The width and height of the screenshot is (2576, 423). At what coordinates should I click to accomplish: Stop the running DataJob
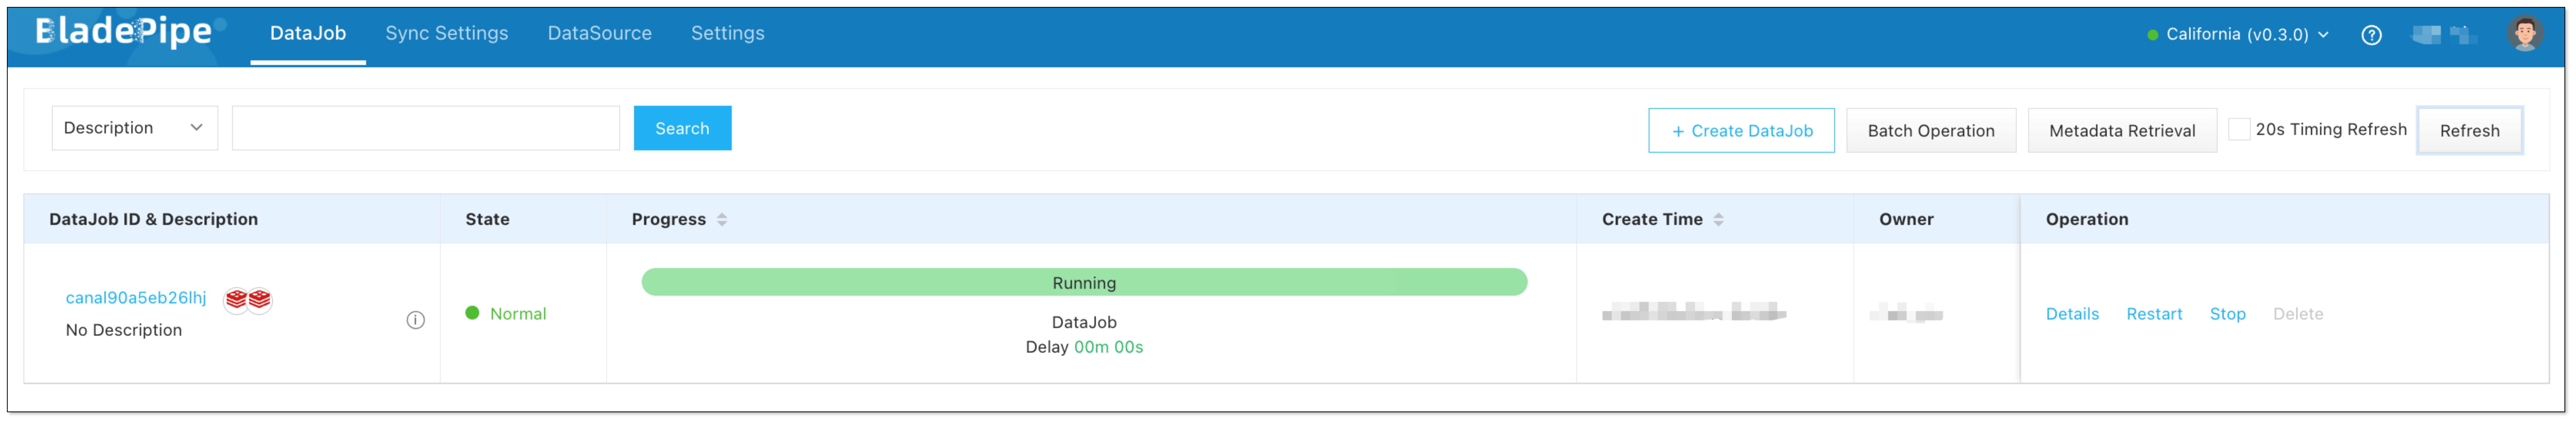[2227, 314]
